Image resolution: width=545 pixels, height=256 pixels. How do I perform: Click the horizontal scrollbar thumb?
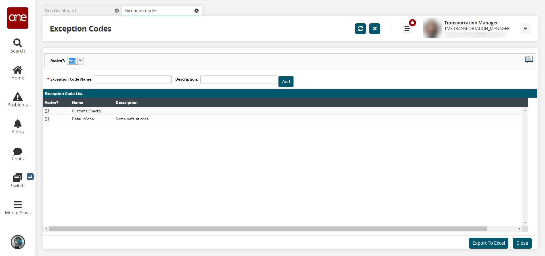(x=268, y=229)
